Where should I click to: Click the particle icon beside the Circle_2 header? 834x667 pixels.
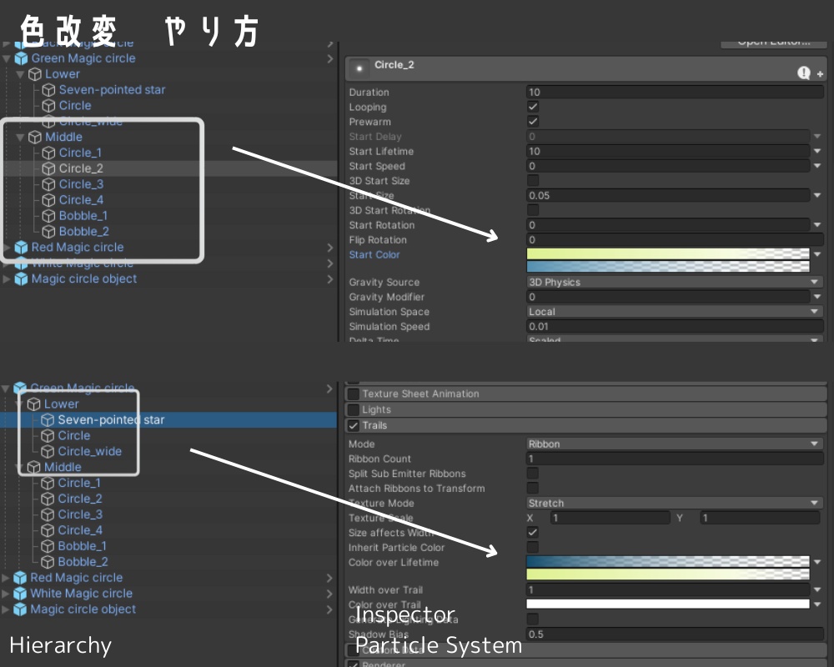coord(359,68)
